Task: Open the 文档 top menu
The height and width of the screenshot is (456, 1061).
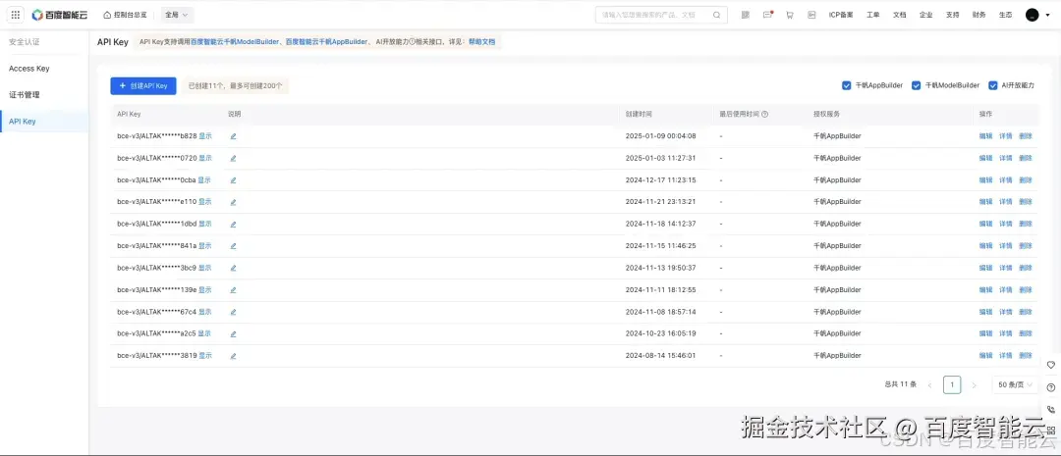Action: point(899,15)
